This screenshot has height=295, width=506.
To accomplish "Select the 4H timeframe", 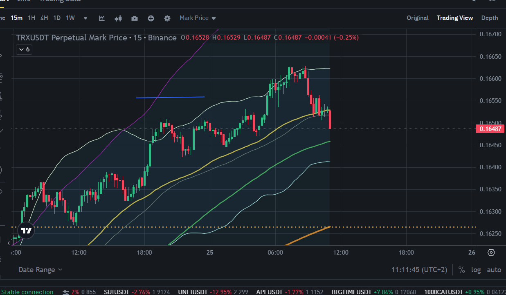I will coord(44,18).
